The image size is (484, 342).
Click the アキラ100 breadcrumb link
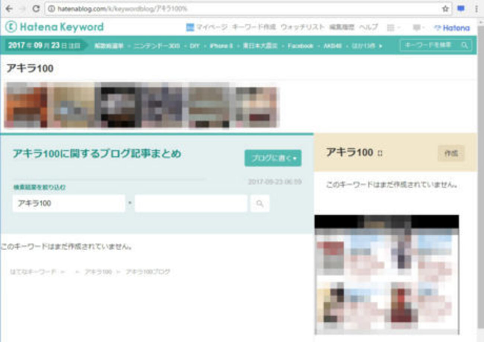coord(98,272)
